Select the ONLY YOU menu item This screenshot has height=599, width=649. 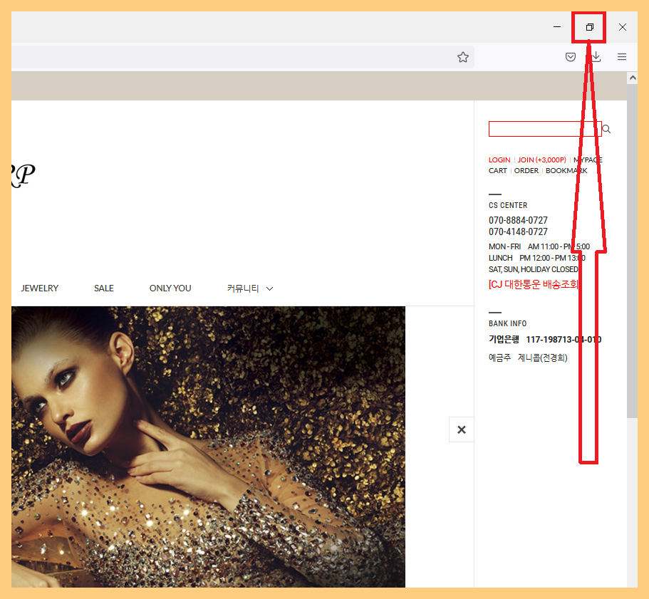[x=170, y=288]
